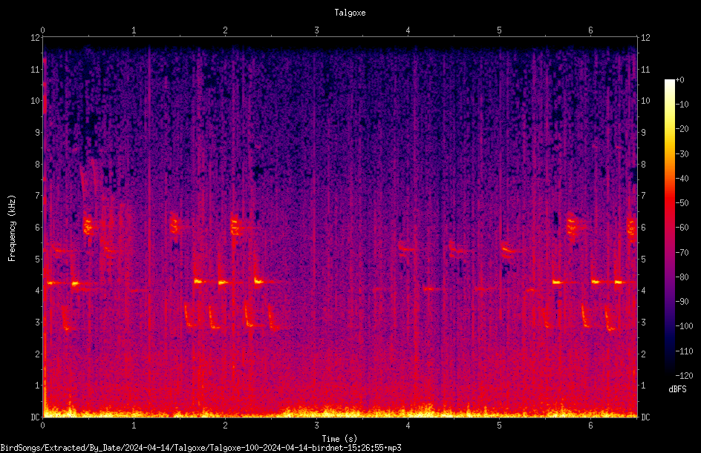The width and height of the screenshot is (701, 453).
Task: Click the 3 second tick on the bottom time axis
Action: tap(316, 426)
